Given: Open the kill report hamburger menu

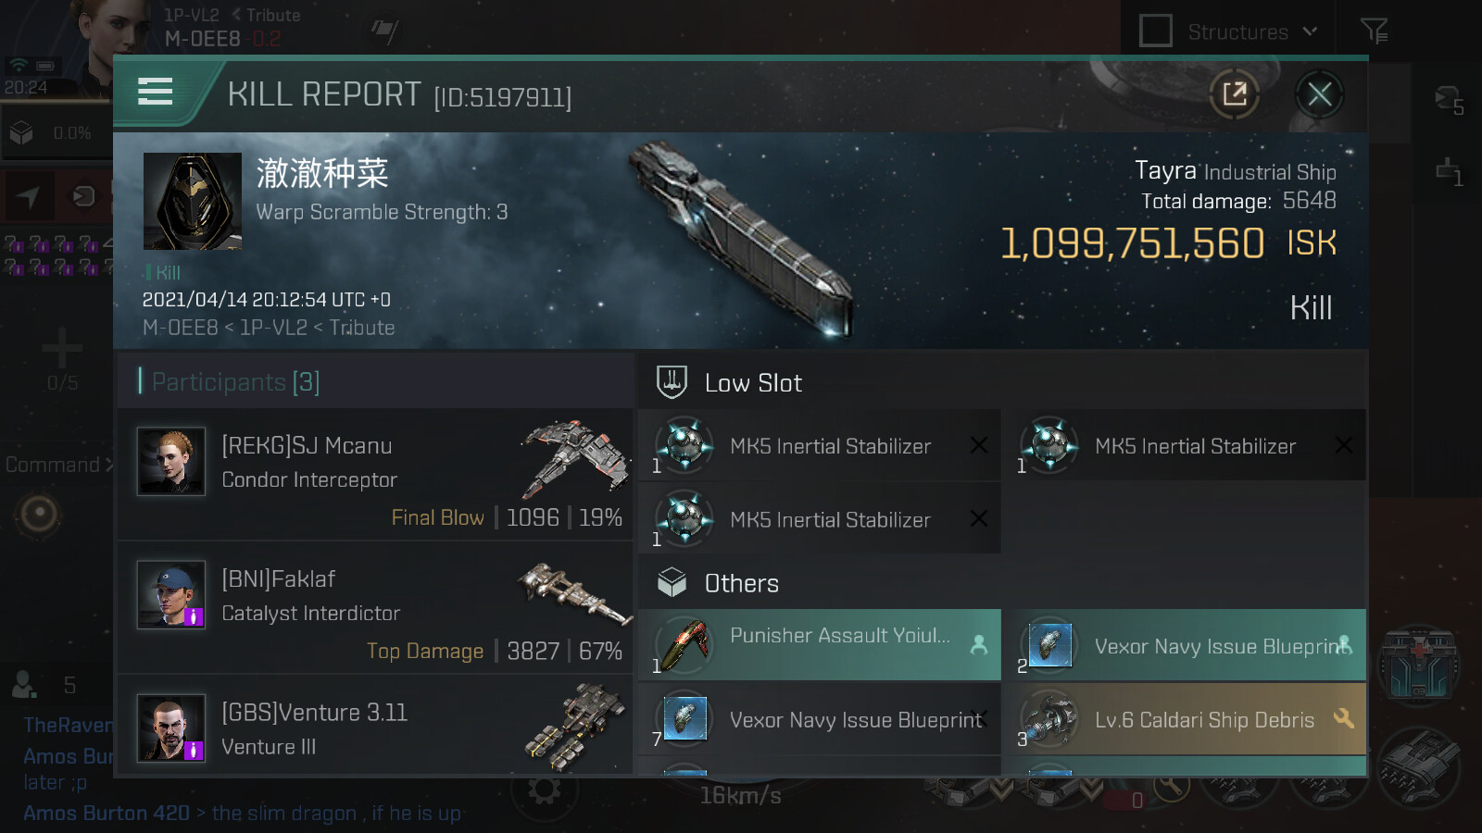Looking at the screenshot, I should click(x=155, y=92).
